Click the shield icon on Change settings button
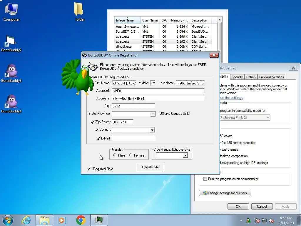The image size is (301, 226). click(205, 193)
